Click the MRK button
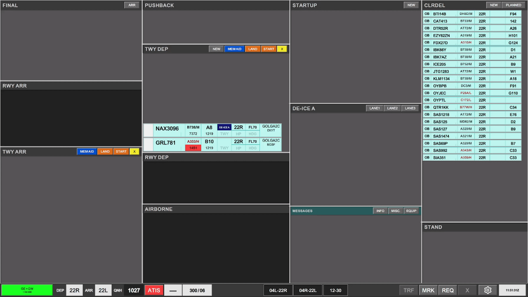Viewport: 528px width, 297px height. 428,290
